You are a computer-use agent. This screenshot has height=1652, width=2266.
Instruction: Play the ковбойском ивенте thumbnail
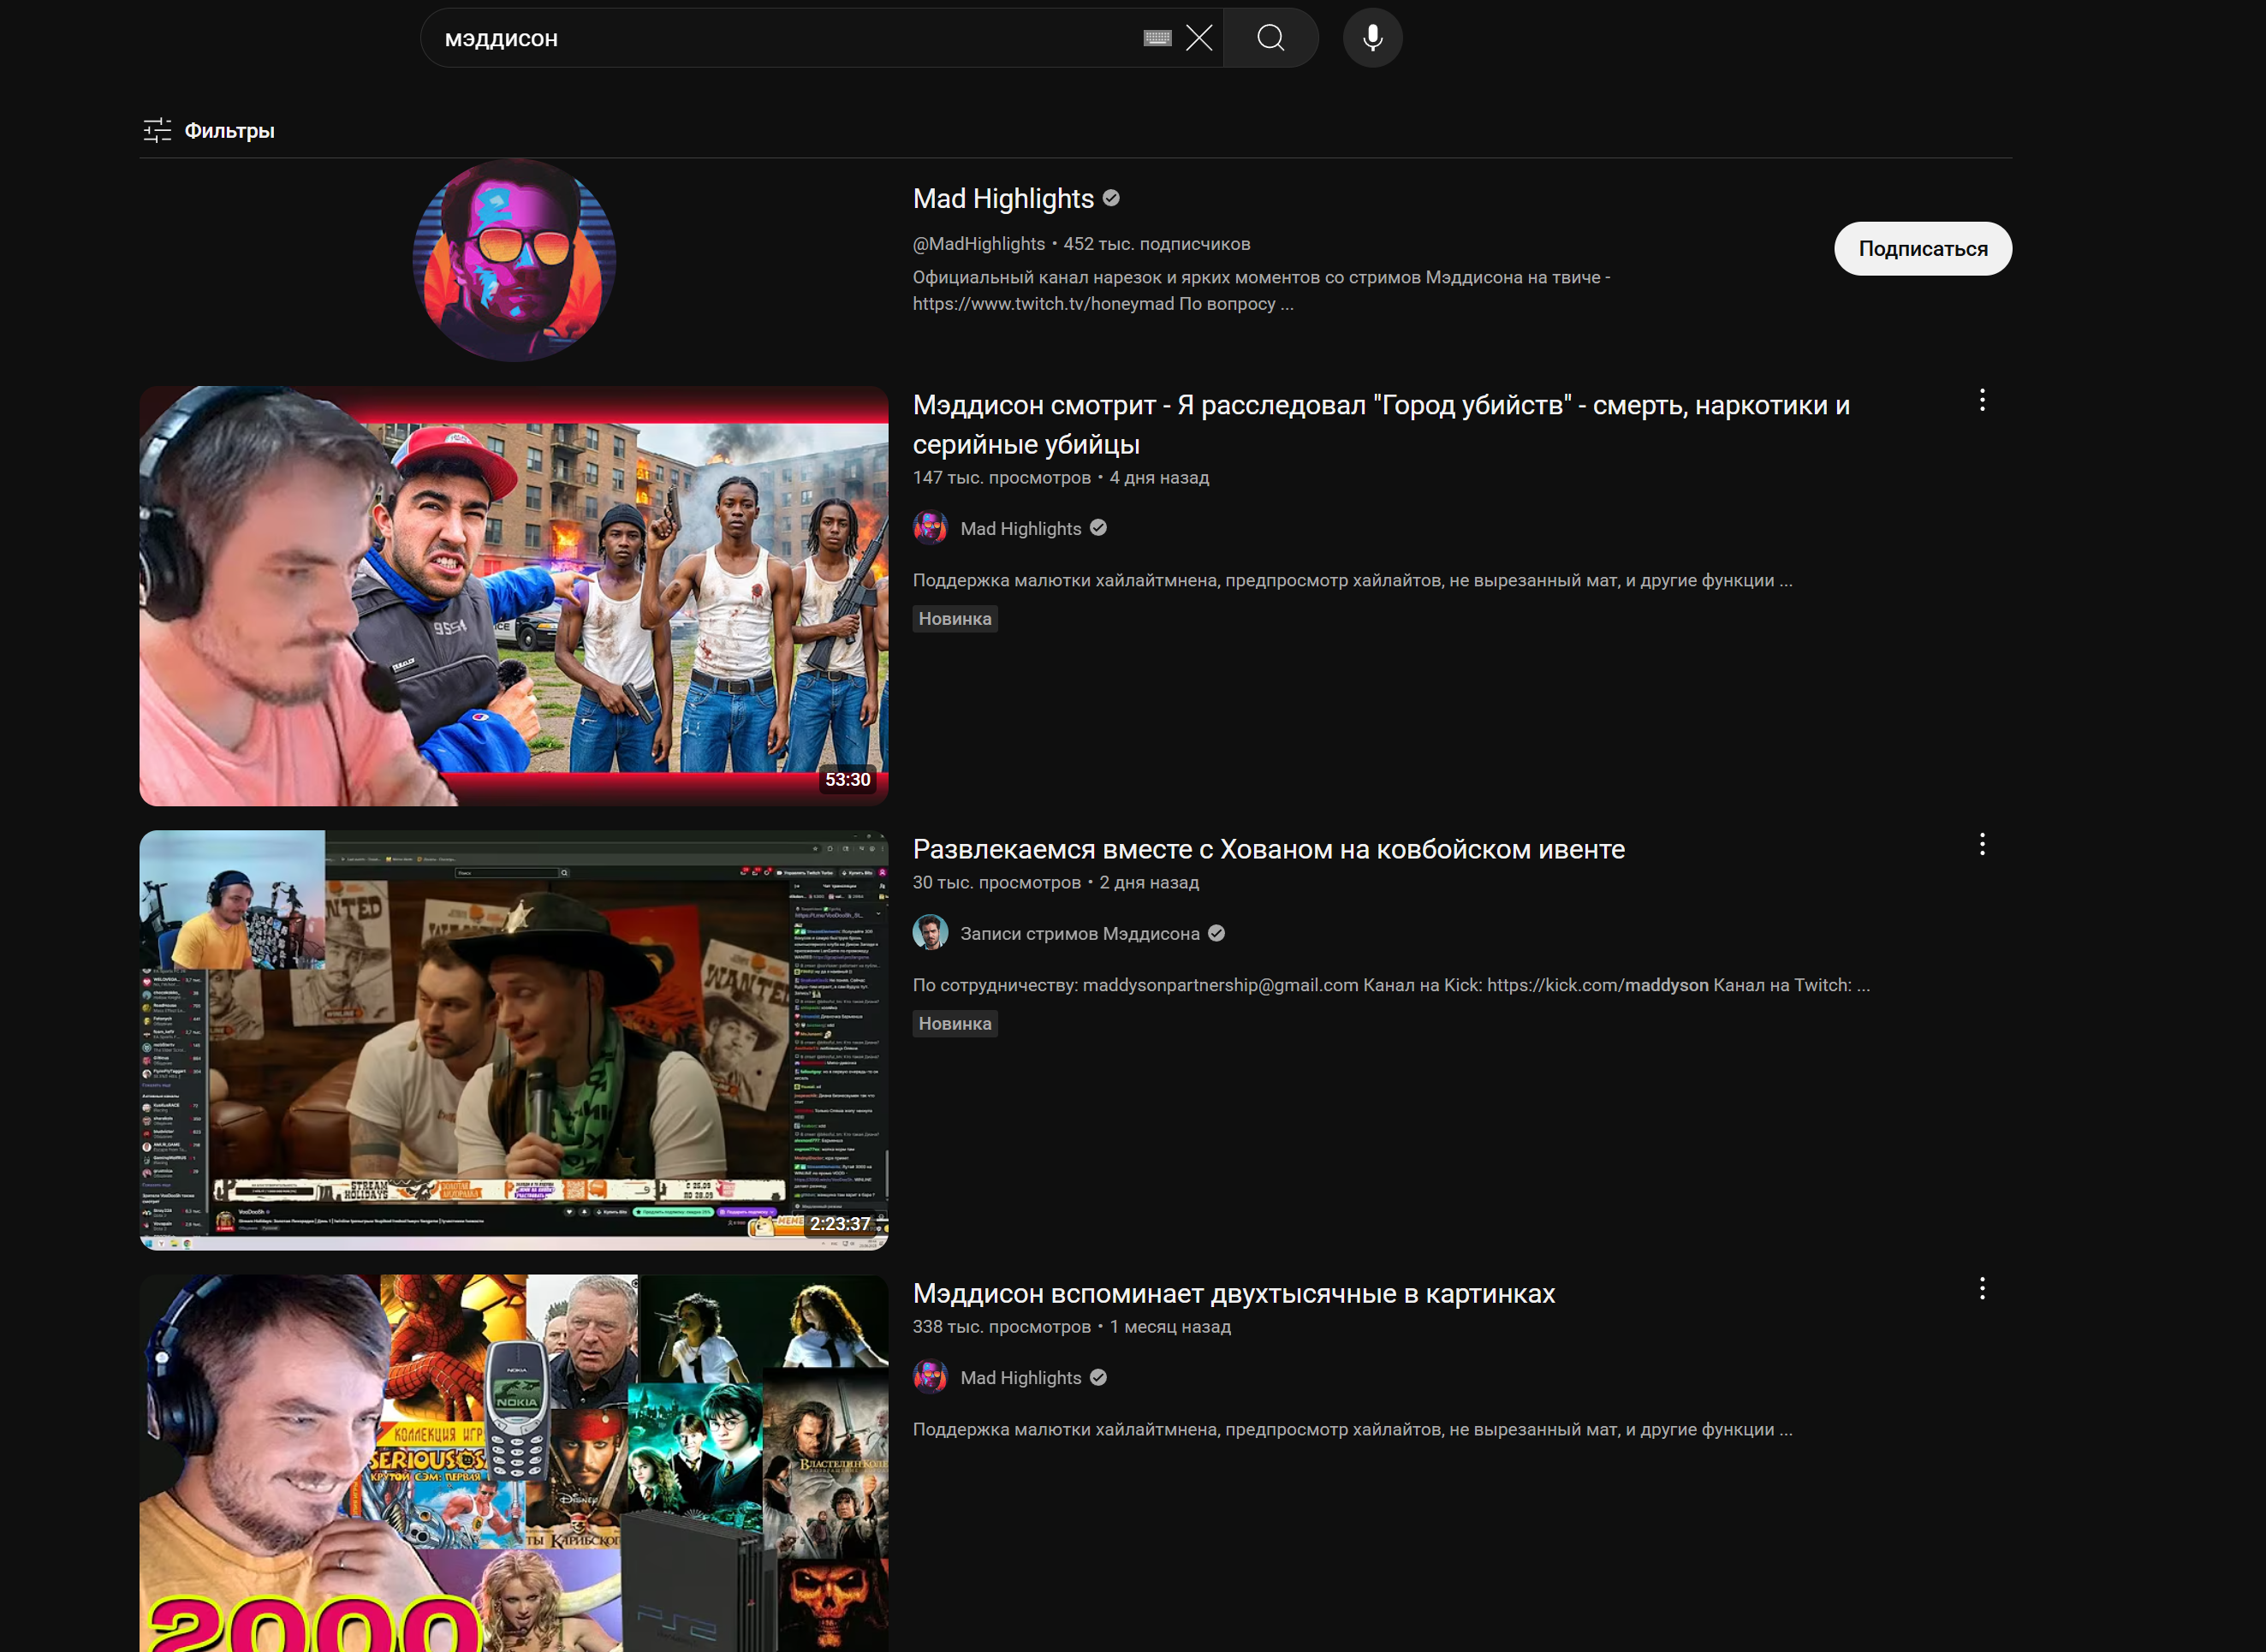[x=514, y=1040]
